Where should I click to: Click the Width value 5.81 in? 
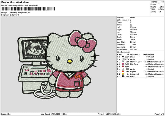[x=161, y=9]
